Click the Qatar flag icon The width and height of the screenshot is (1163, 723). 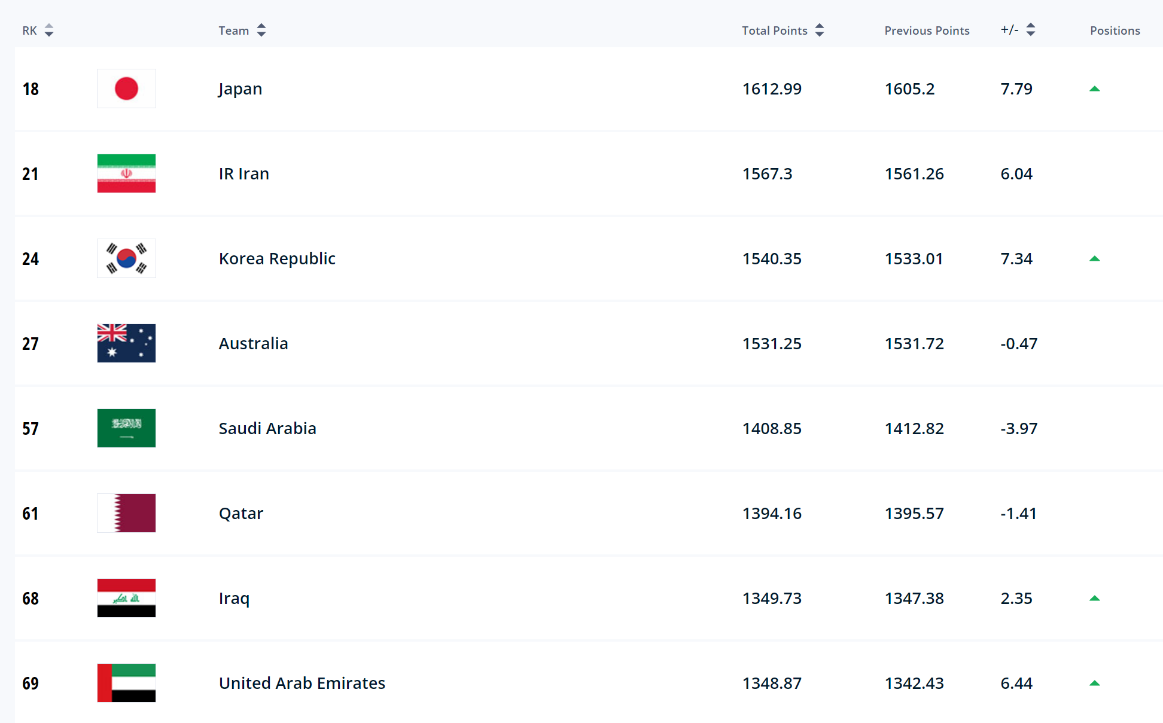126,513
